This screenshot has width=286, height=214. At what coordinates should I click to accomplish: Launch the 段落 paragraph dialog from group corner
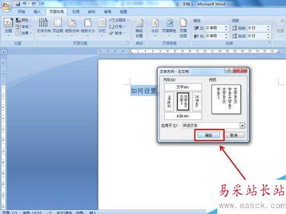click(269, 43)
